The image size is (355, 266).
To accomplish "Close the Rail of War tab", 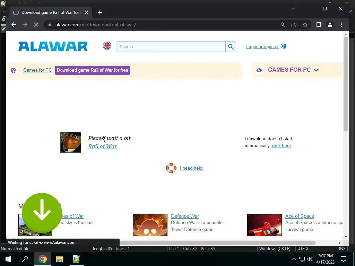I will tap(86, 12).
